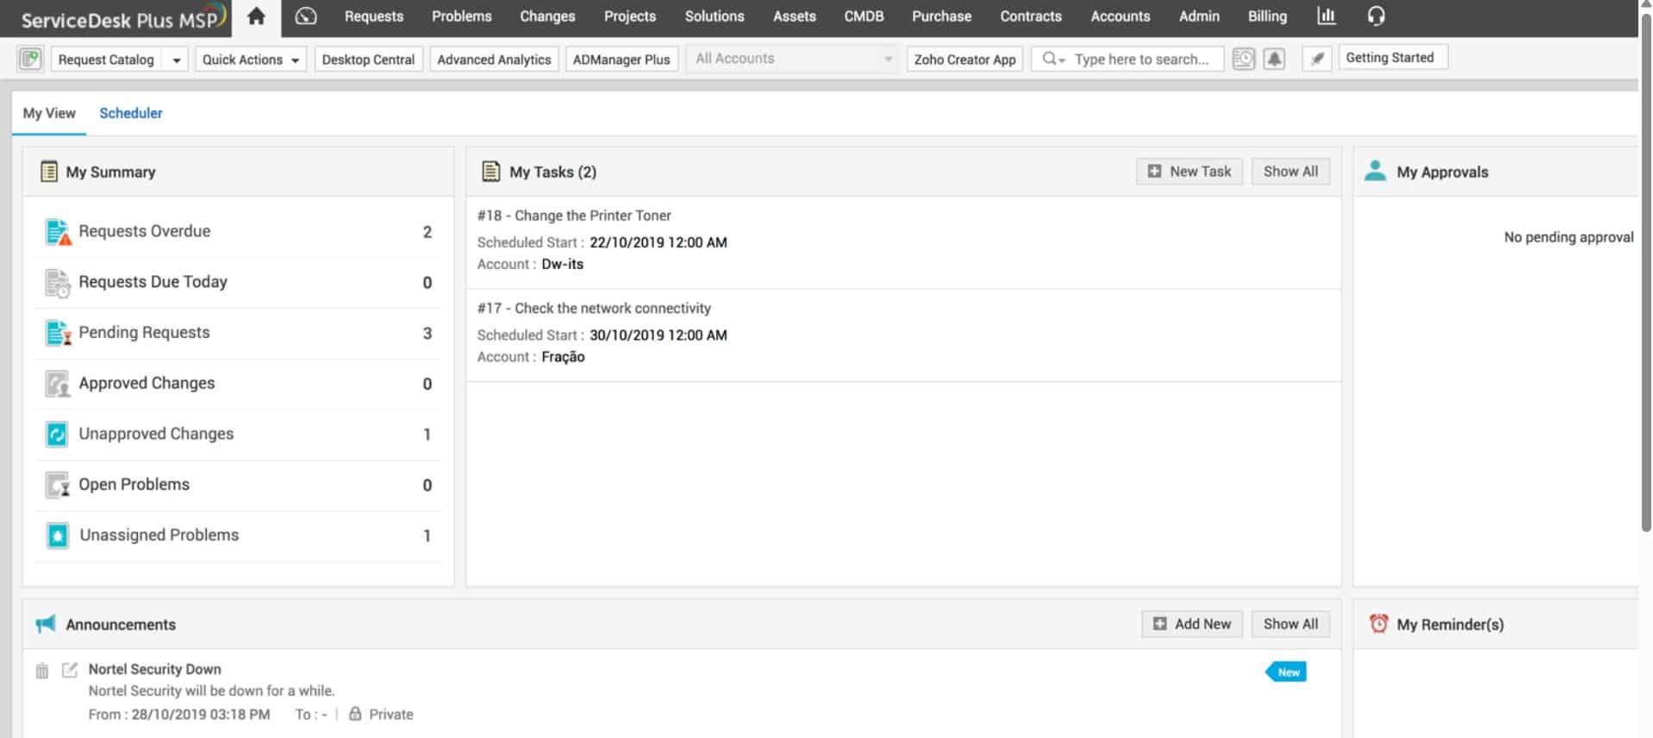
Task: Click Add New in Announcements
Action: coord(1192,624)
